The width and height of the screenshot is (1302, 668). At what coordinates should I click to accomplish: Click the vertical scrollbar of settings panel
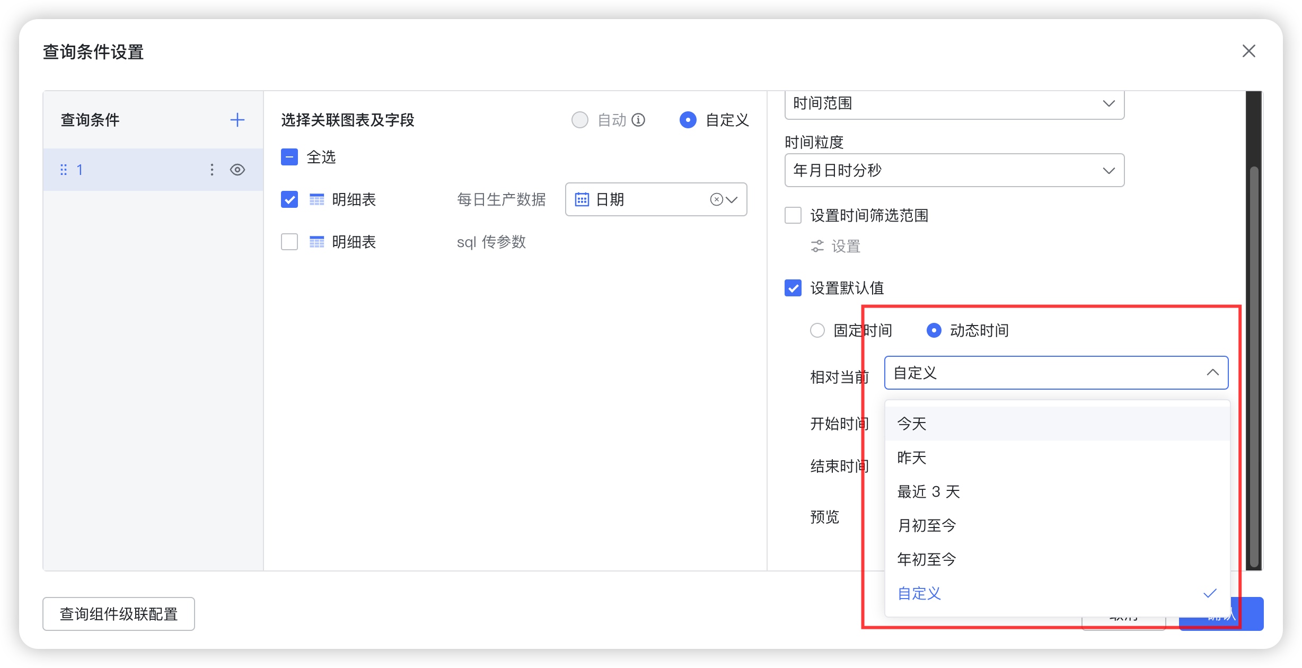tap(1254, 366)
